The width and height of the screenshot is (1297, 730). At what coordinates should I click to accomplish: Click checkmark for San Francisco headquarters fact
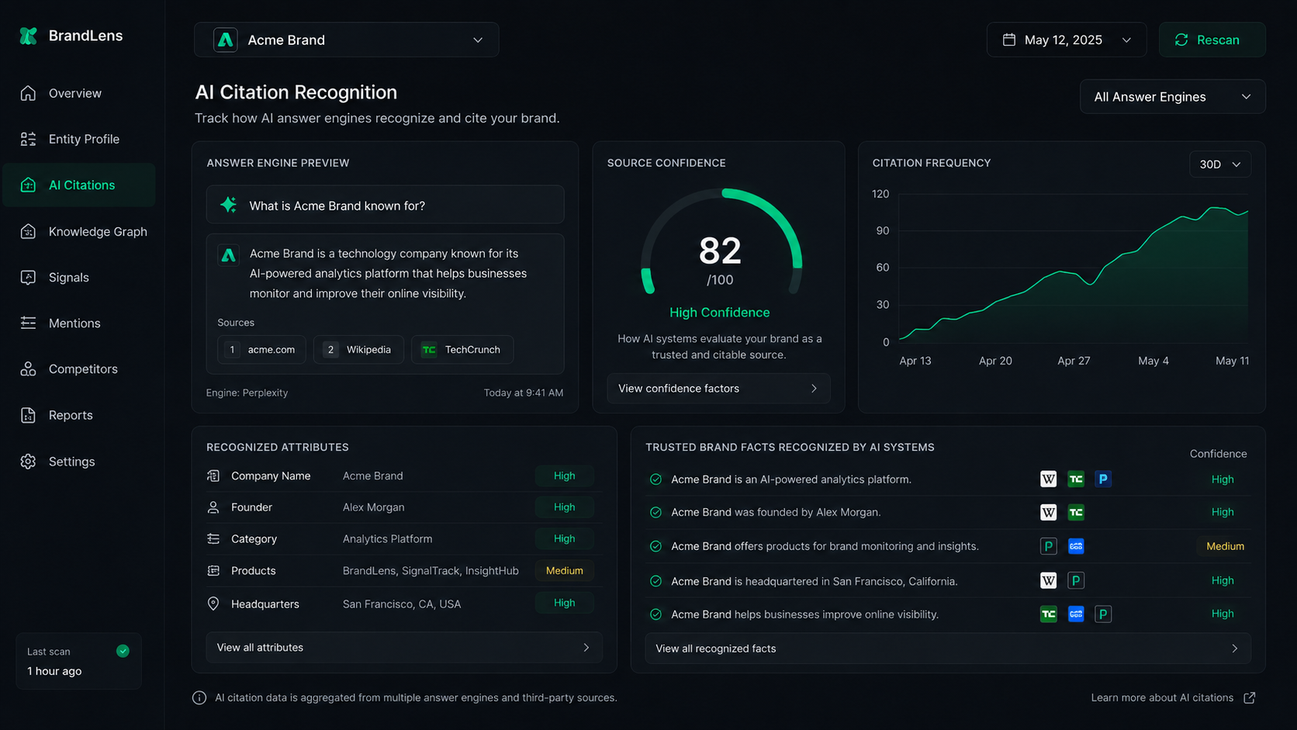coord(655,581)
